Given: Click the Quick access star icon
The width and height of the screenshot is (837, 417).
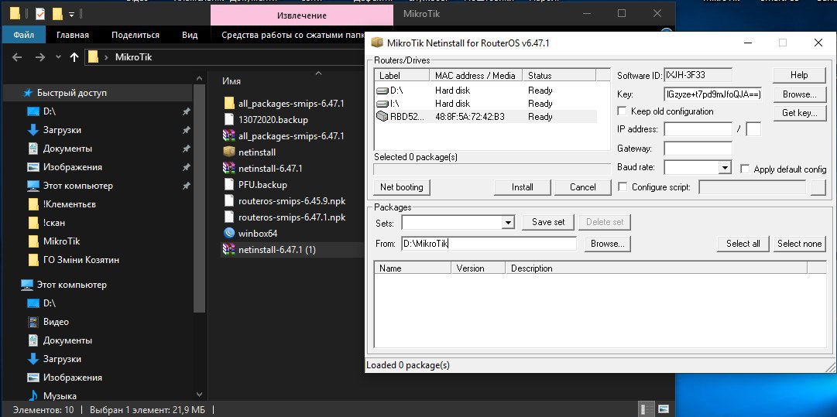Looking at the screenshot, I should (28, 93).
